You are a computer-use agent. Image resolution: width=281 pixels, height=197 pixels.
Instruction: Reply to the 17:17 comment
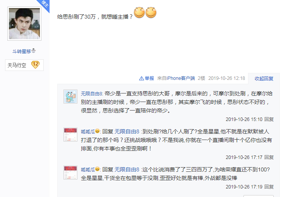[x=269, y=157]
